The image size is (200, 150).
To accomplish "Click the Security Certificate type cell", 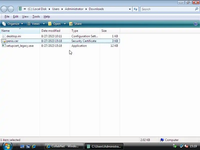I will (84, 41).
